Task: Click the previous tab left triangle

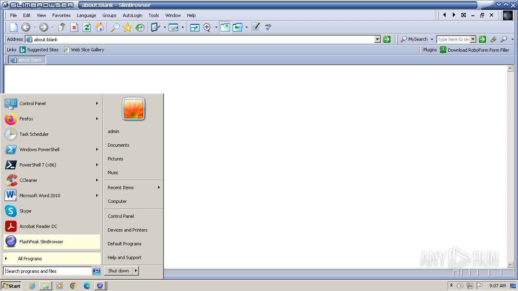Action: (444, 15)
